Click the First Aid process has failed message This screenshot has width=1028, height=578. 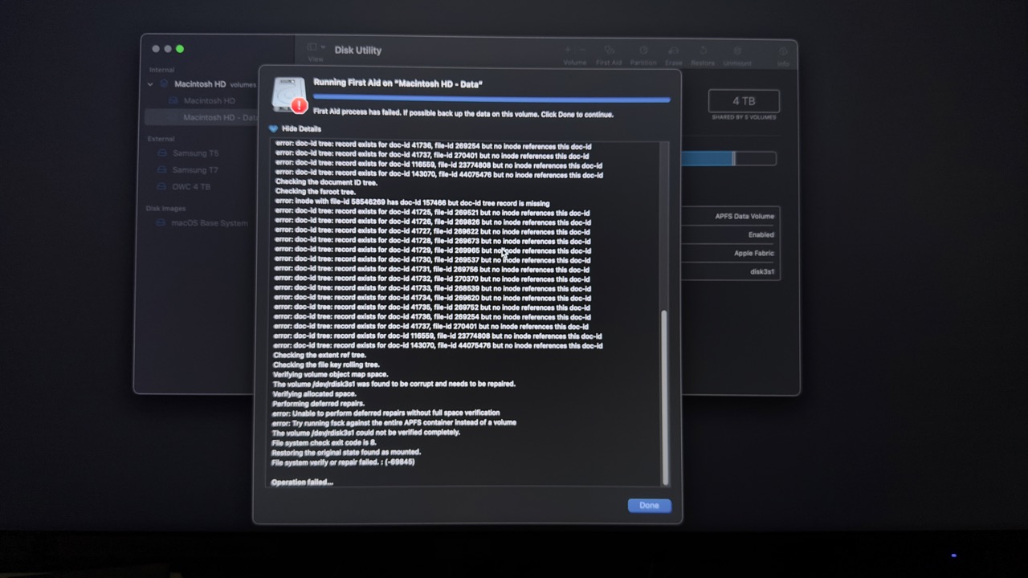[463, 114]
